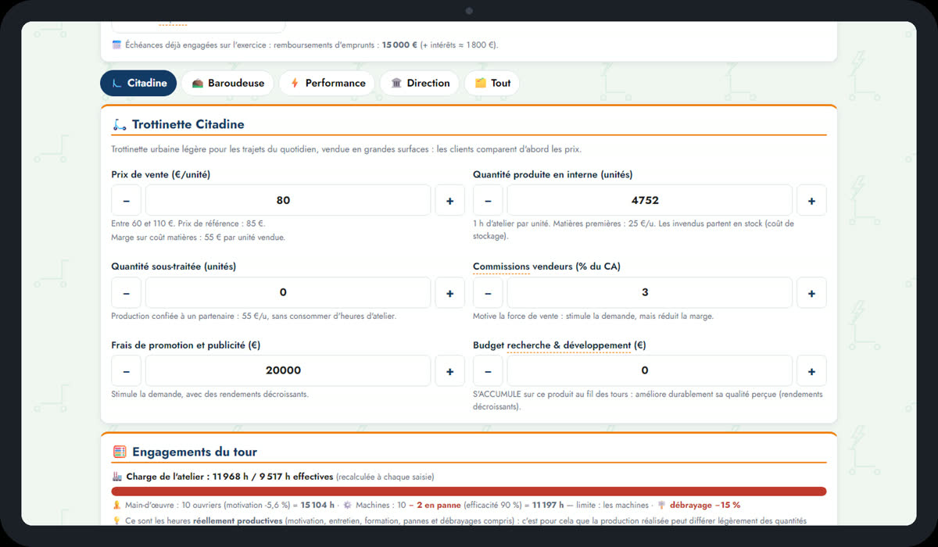Lower Commissions vendeurs percentage
Viewport: 938px width, 547px height.
(489, 293)
